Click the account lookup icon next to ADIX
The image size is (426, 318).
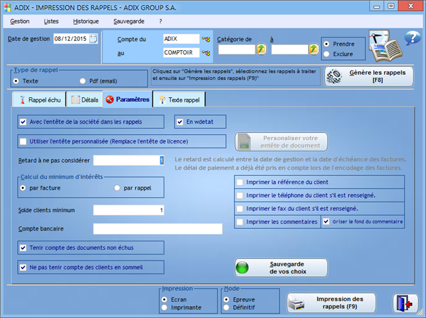[206, 39]
